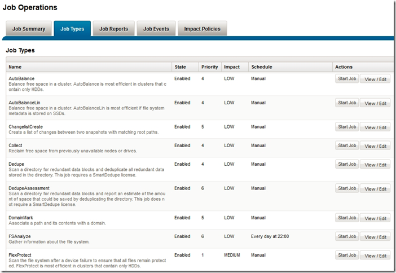Click the FlexProtect job name
The image size is (396, 273).
20,255
